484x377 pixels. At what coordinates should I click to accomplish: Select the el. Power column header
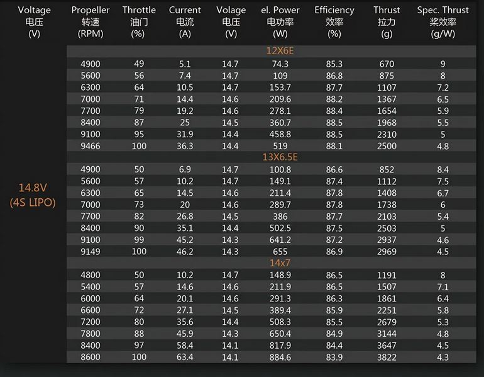coord(280,21)
